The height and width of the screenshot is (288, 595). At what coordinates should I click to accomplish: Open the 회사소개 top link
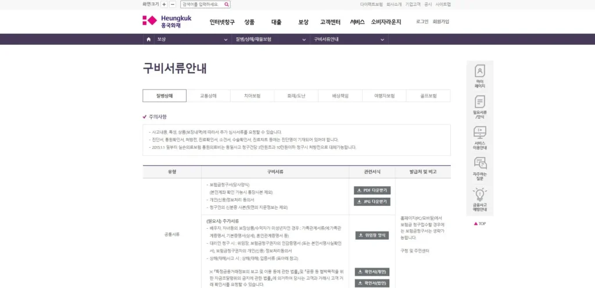tap(394, 5)
